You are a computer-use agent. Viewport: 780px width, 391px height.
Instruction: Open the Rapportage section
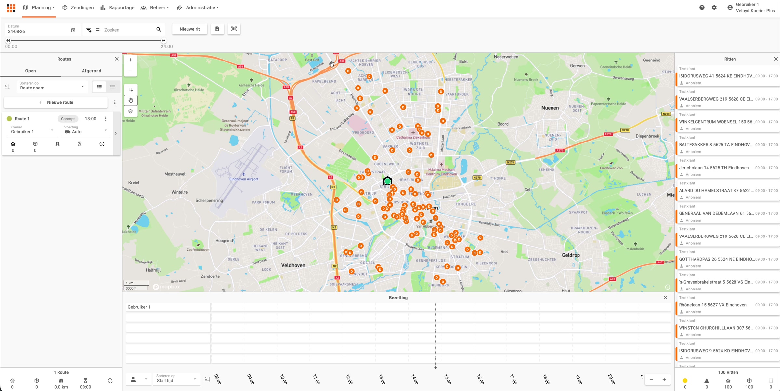click(117, 7)
